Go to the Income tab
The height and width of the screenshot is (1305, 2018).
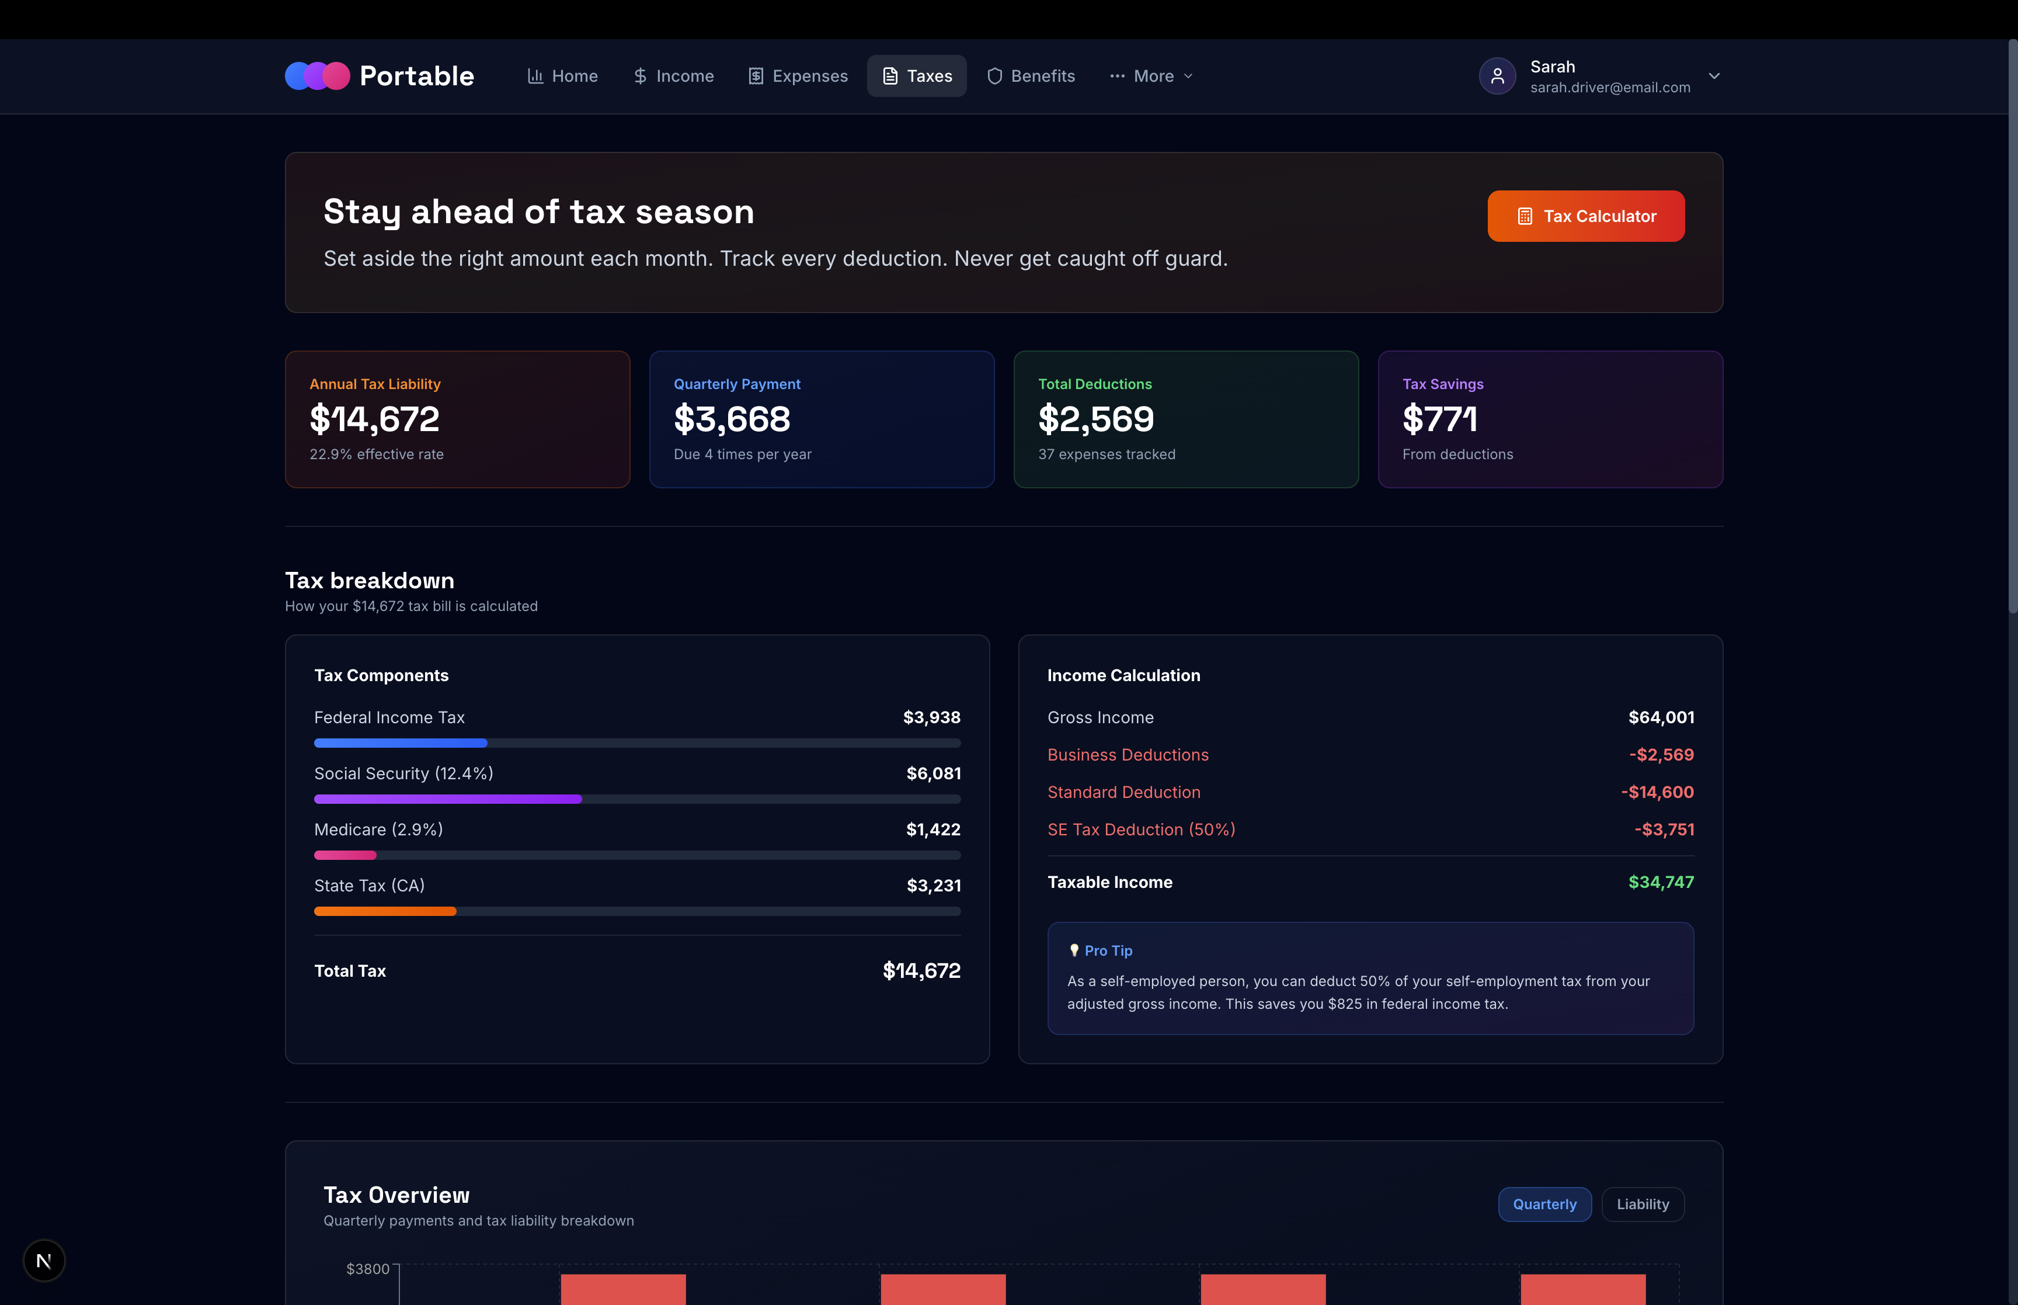(x=684, y=77)
